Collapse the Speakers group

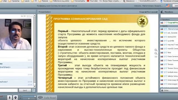click(x=161, y=20)
